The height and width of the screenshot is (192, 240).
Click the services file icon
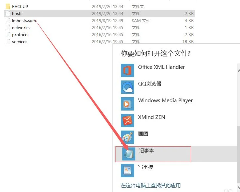8,42
